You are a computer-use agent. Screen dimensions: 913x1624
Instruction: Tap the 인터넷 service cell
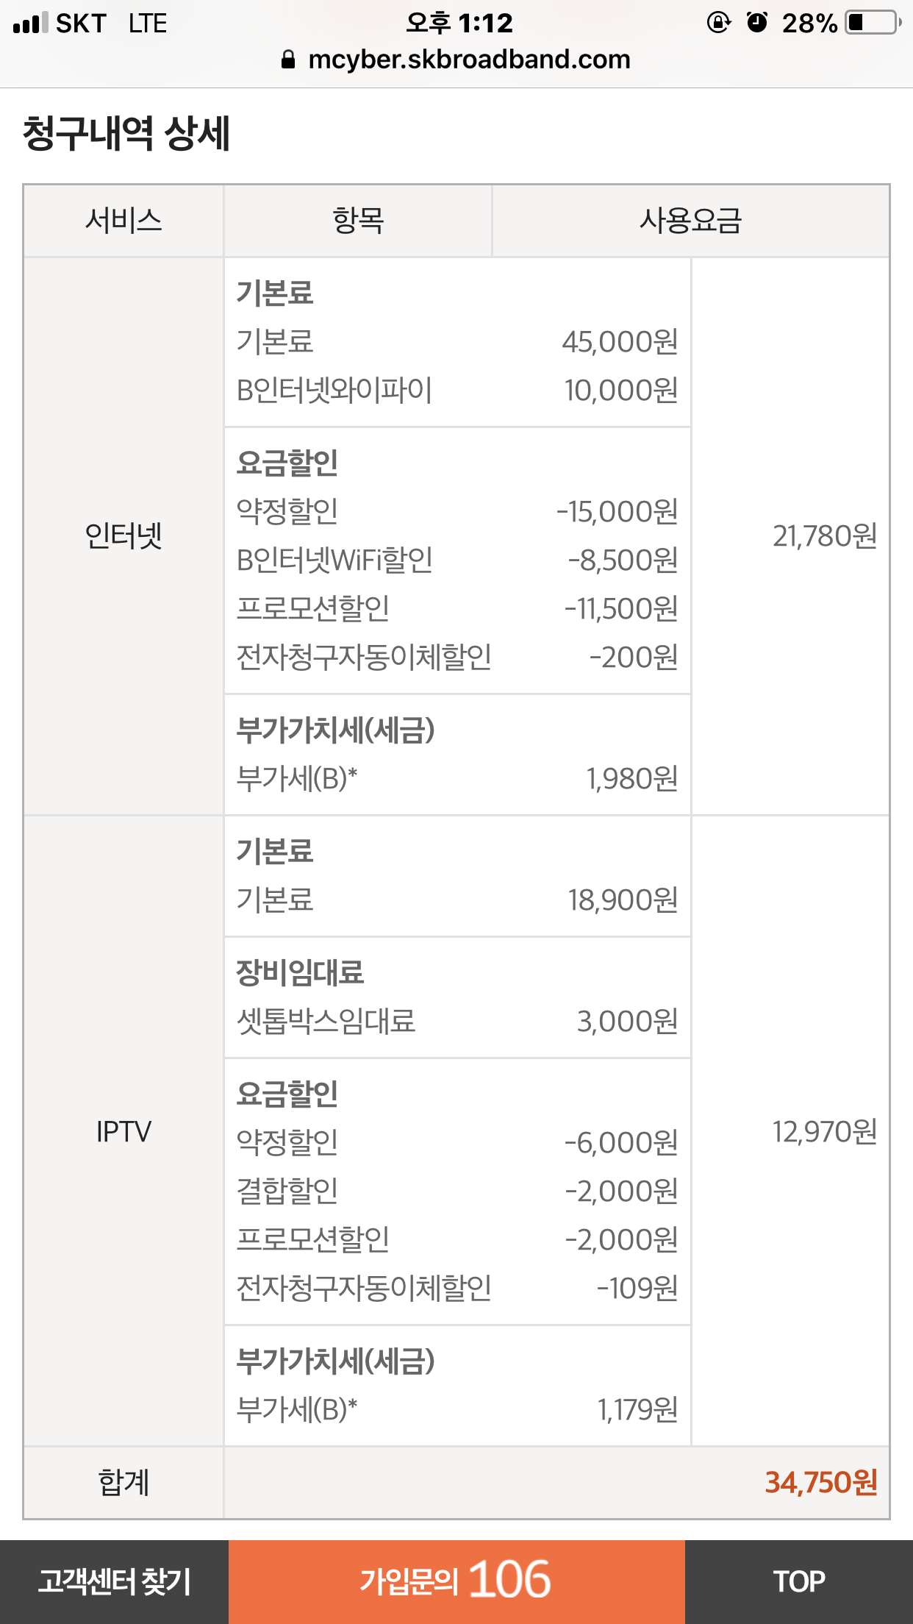click(123, 536)
